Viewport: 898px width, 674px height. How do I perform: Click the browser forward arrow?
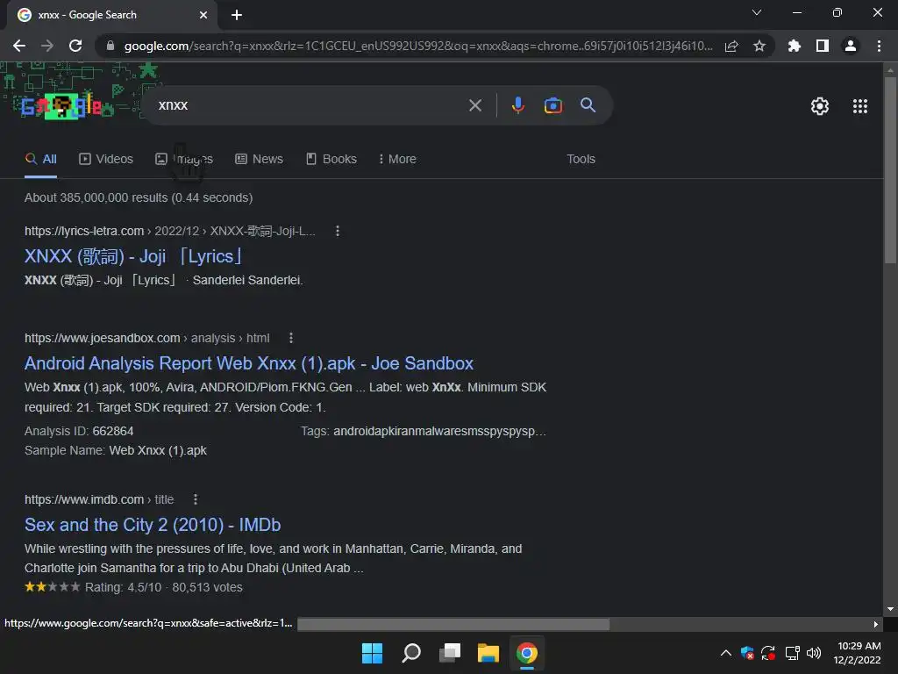click(47, 46)
